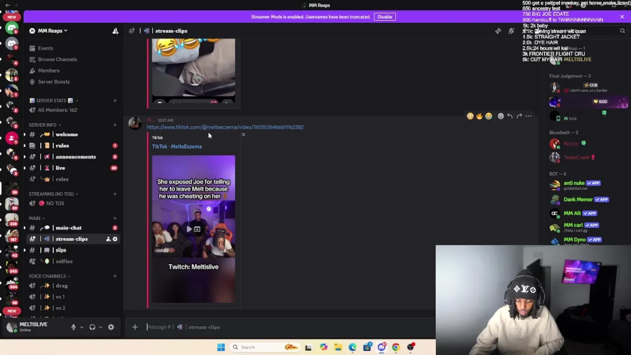Click the message attachment plus button
This screenshot has width=631, height=355.
click(x=135, y=327)
